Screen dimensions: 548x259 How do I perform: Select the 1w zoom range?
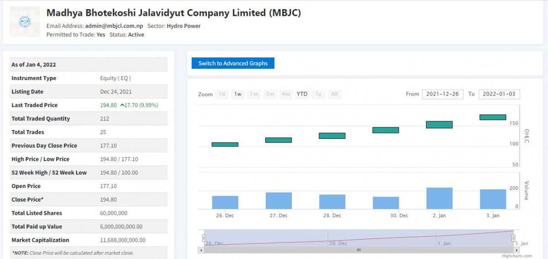(x=238, y=94)
